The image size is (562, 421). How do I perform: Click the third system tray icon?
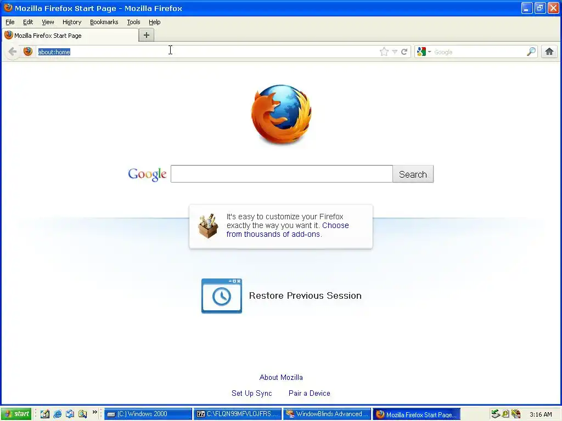pos(516,414)
